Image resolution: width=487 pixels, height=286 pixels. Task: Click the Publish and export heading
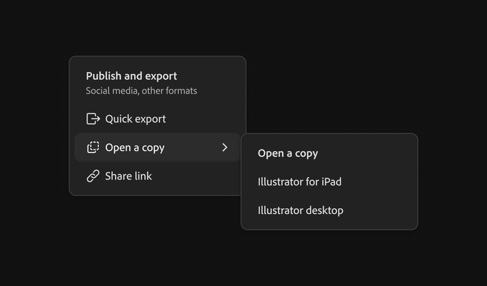tap(131, 76)
